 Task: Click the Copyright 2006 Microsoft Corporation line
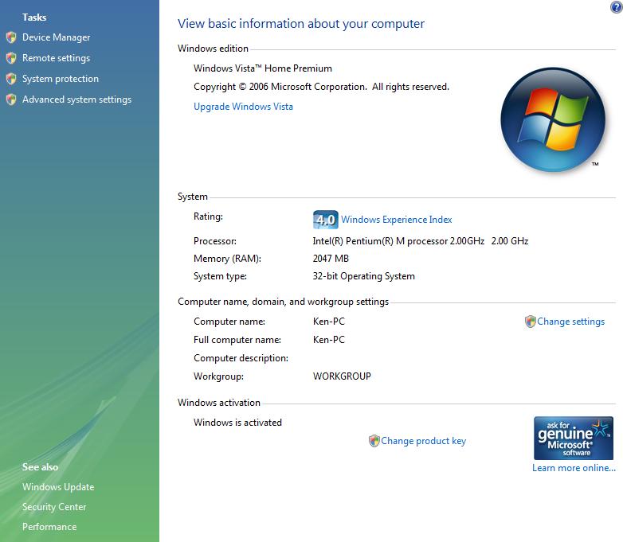(321, 87)
